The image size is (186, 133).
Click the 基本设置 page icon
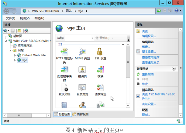pyautogui.click(x=138, y=52)
